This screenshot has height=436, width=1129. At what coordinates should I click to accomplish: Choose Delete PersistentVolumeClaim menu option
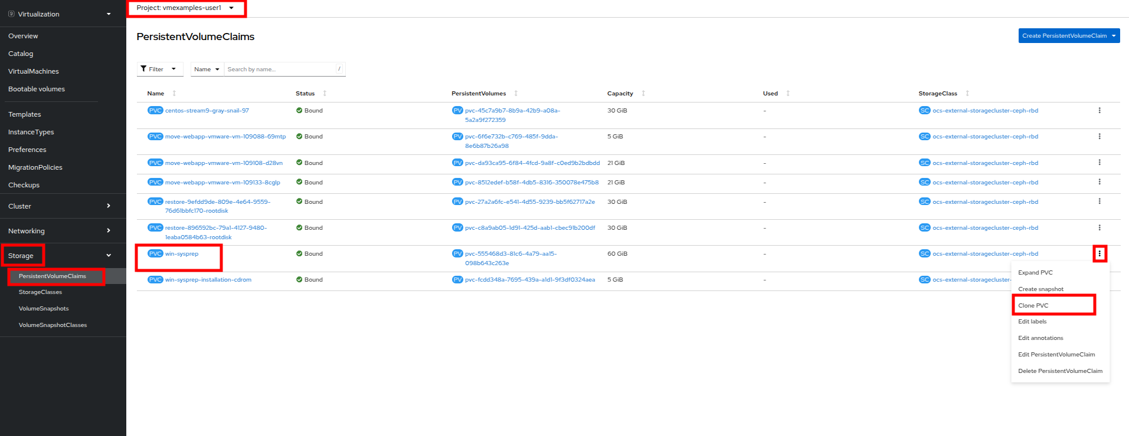(x=1060, y=371)
